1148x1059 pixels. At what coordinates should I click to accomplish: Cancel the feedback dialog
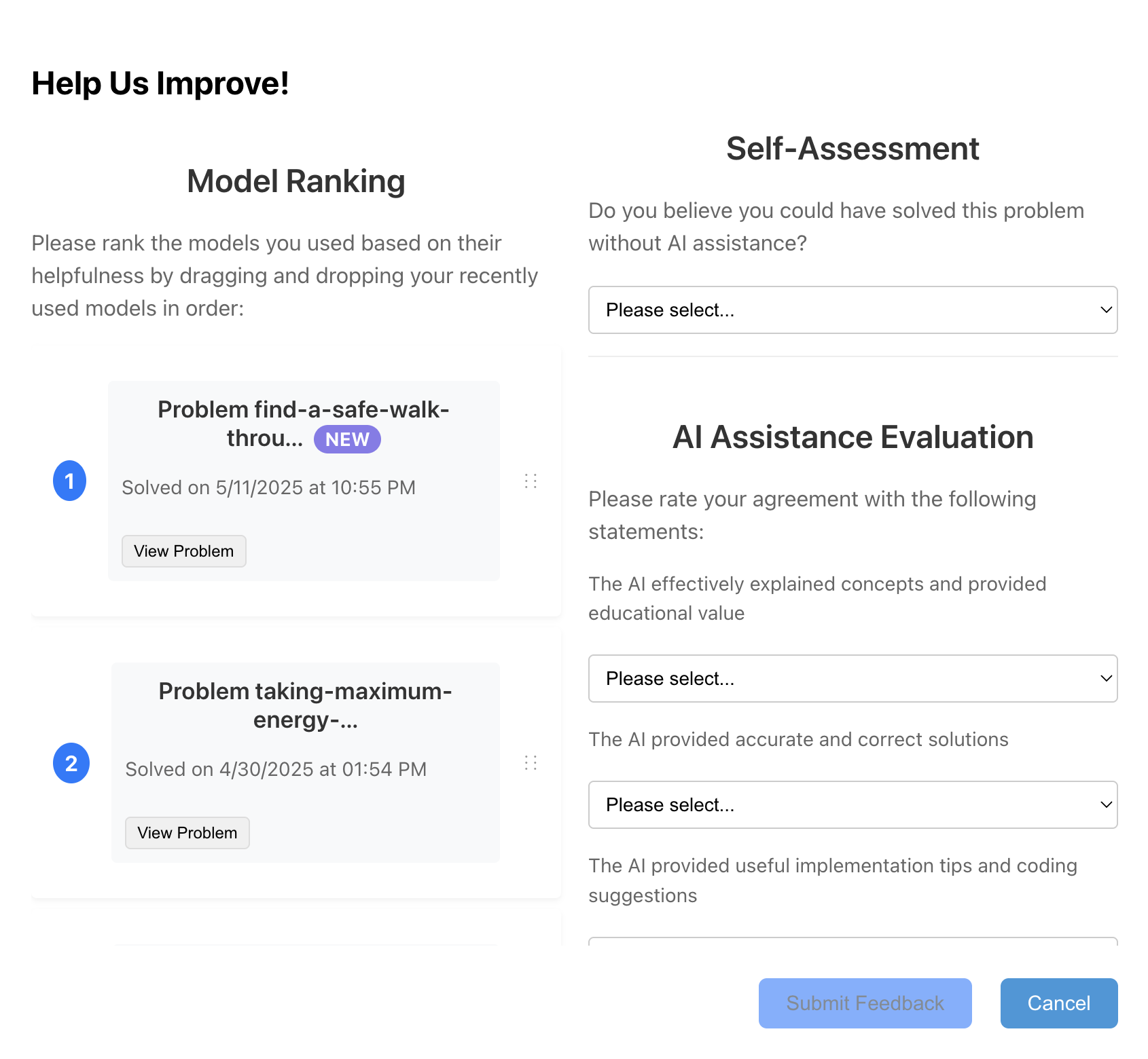[1058, 1003]
